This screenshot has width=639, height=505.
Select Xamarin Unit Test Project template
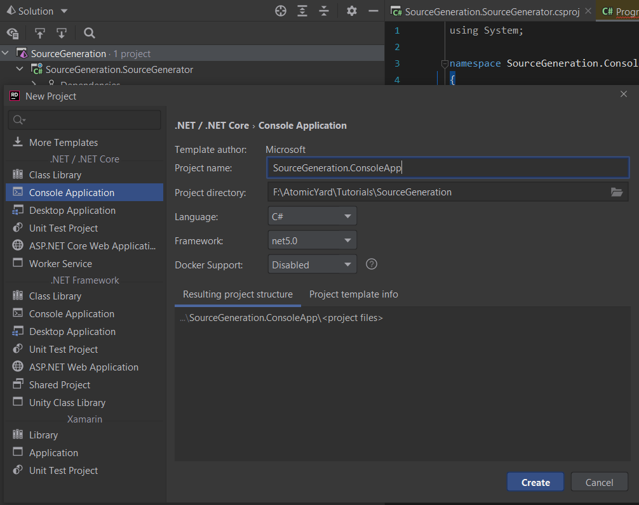pyautogui.click(x=84, y=470)
